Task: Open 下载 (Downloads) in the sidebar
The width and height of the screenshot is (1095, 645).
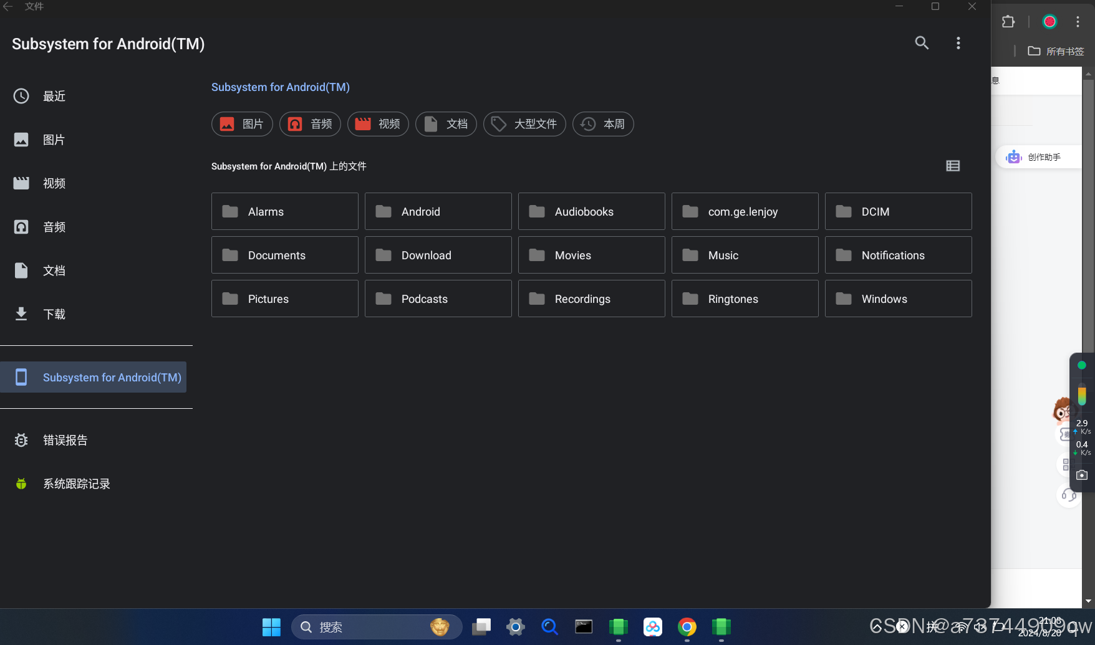Action: tap(96, 314)
